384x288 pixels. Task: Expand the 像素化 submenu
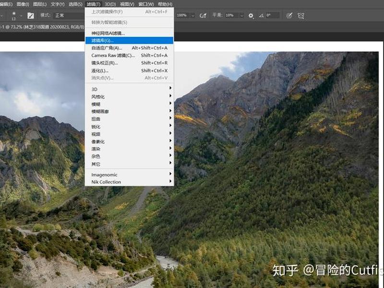pyautogui.click(x=129, y=142)
